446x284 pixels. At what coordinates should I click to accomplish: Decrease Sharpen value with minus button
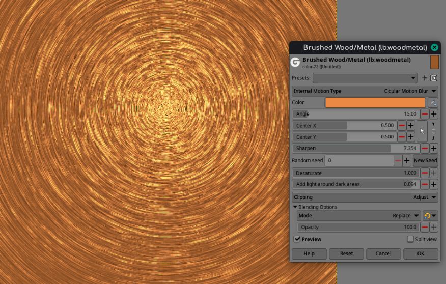coord(425,148)
